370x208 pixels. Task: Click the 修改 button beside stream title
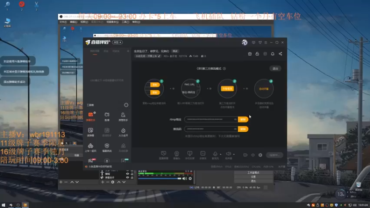coord(175,51)
